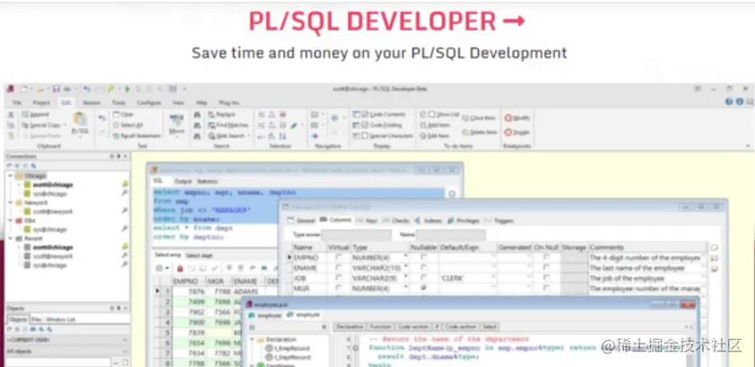The height and width of the screenshot is (367, 755).
Task: Click the yellow key Logon icon
Action: (x=110, y=89)
